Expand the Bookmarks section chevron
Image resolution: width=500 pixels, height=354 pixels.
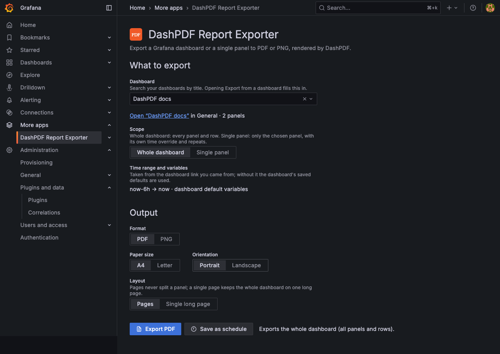click(109, 38)
